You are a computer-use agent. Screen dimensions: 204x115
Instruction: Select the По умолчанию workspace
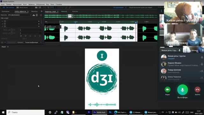tap(118, 7)
